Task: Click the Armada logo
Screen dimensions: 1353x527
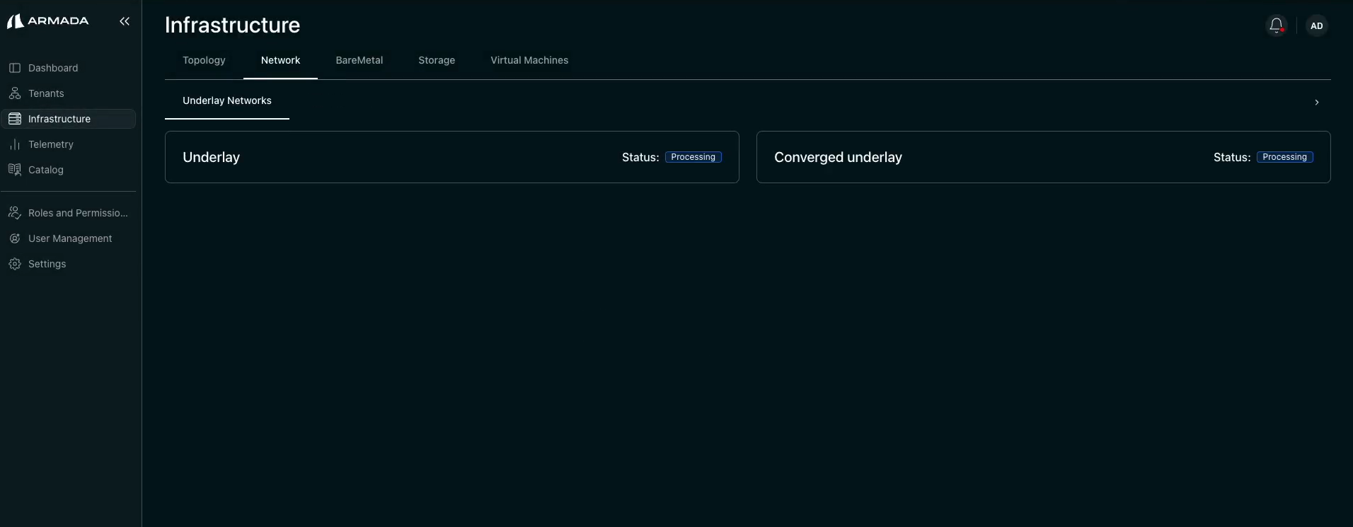Action: click(47, 21)
